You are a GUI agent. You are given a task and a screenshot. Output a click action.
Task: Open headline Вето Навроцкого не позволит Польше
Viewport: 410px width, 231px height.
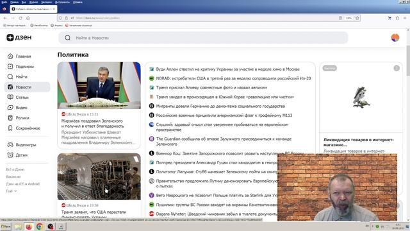tap(217, 195)
